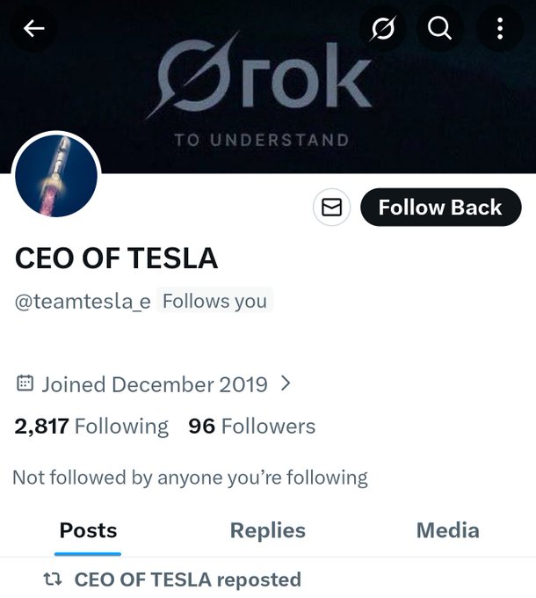Tap the @teamtesla_e handle
This screenshot has width=536, height=598.
[83, 301]
